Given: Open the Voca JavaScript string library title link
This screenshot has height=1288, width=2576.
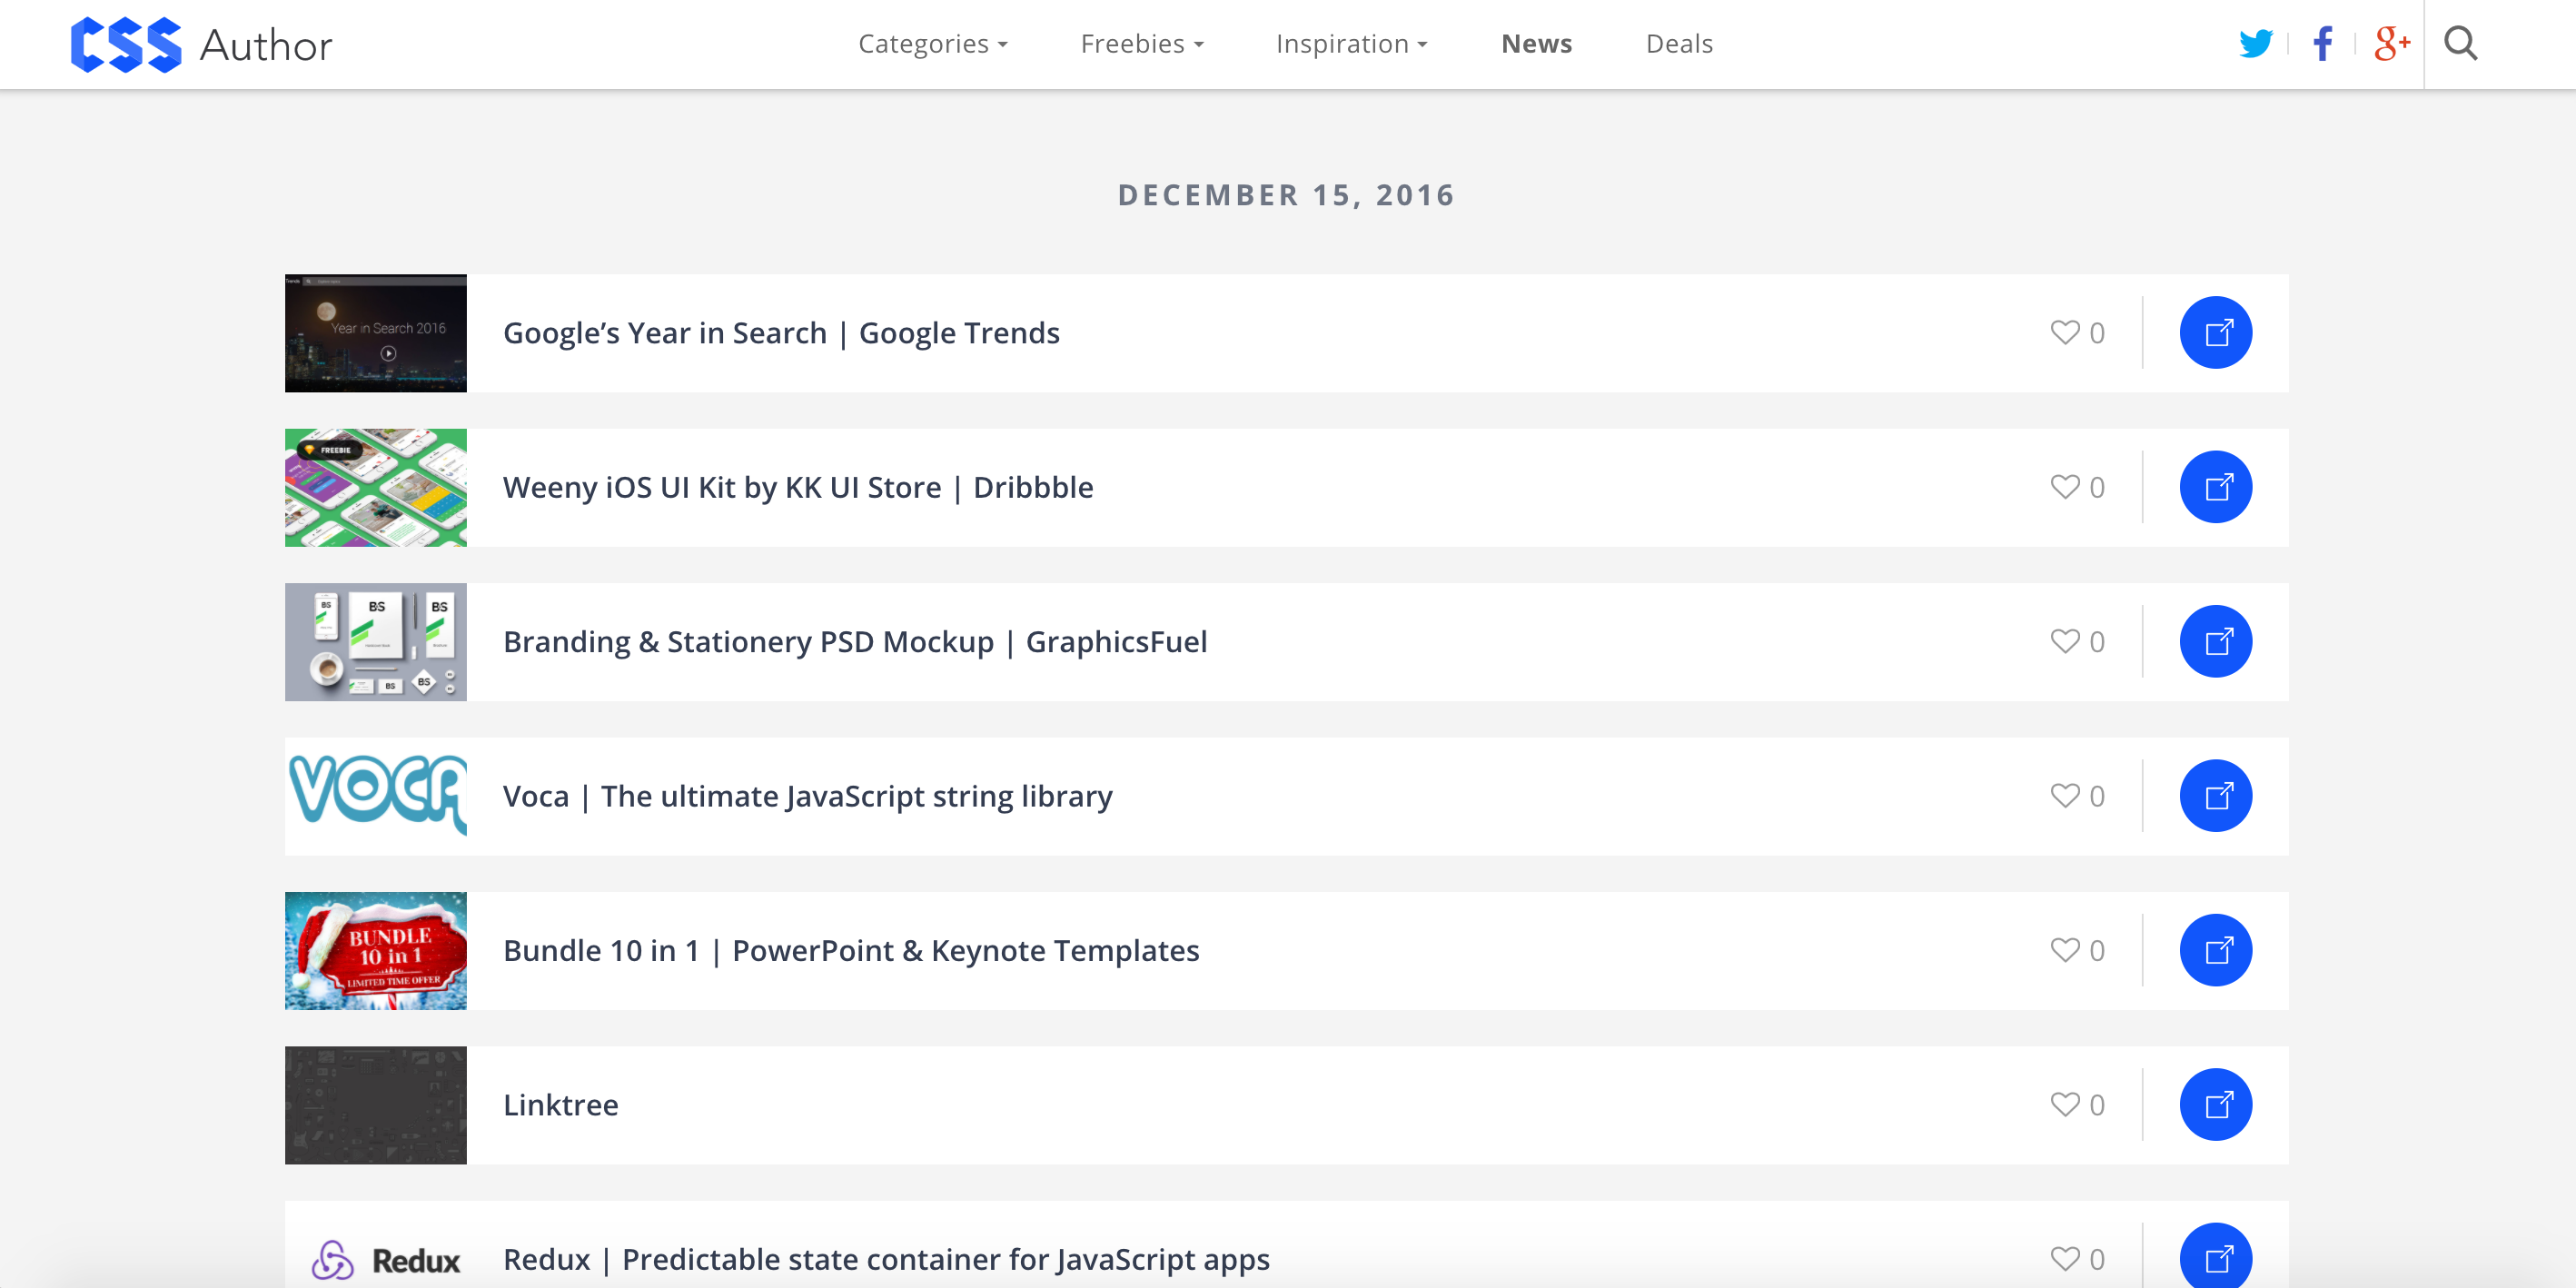Looking at the screenshot, I should pos(807,796).
